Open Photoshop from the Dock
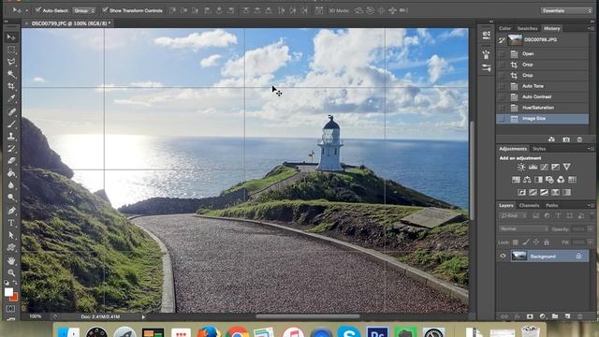Screen dimensions: 599x337 (377, 332)
